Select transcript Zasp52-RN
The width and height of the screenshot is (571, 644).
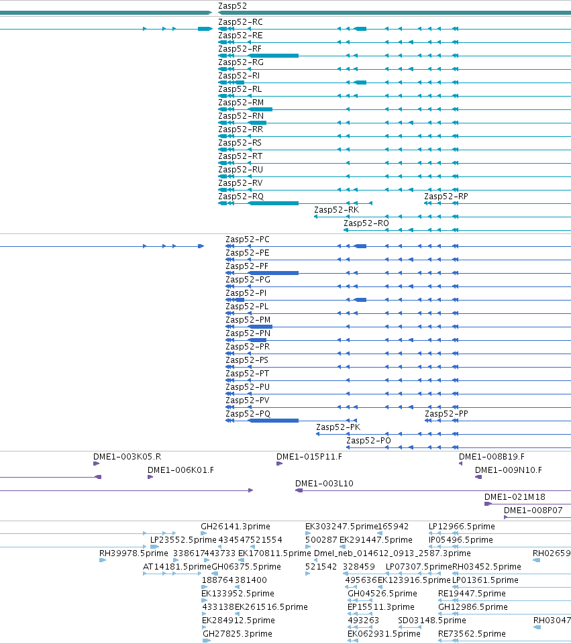[241, 116]
